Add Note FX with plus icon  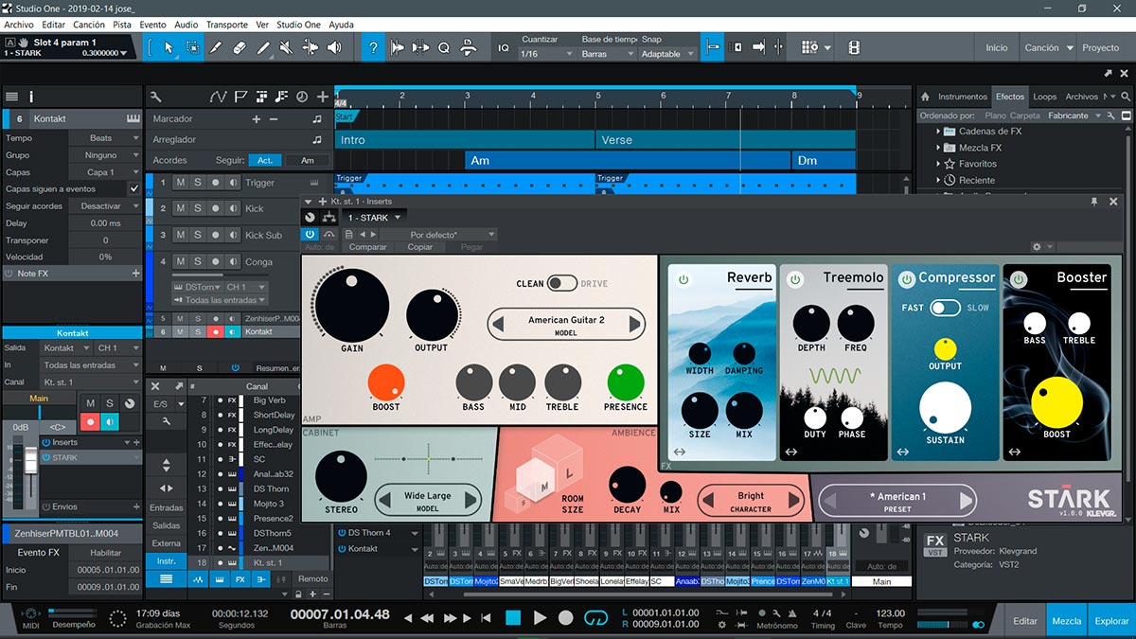(x=135, y=274)
